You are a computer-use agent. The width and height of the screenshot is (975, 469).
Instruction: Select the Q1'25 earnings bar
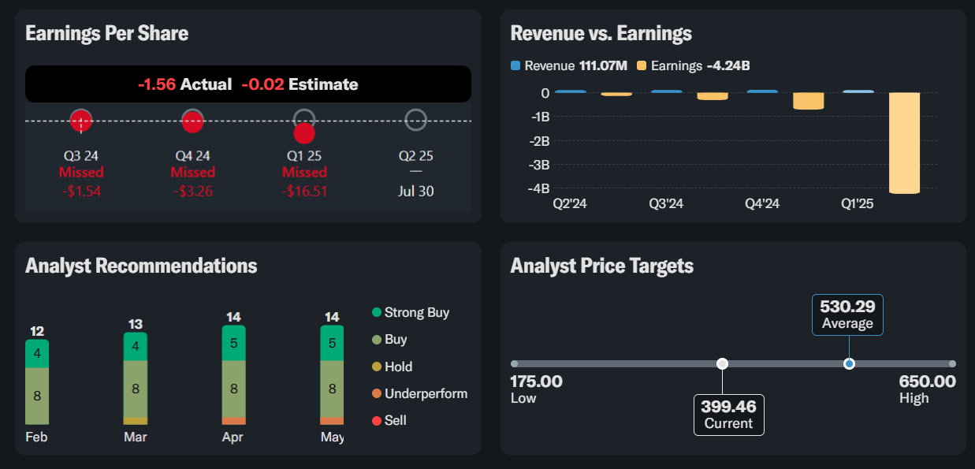[904, 143]
